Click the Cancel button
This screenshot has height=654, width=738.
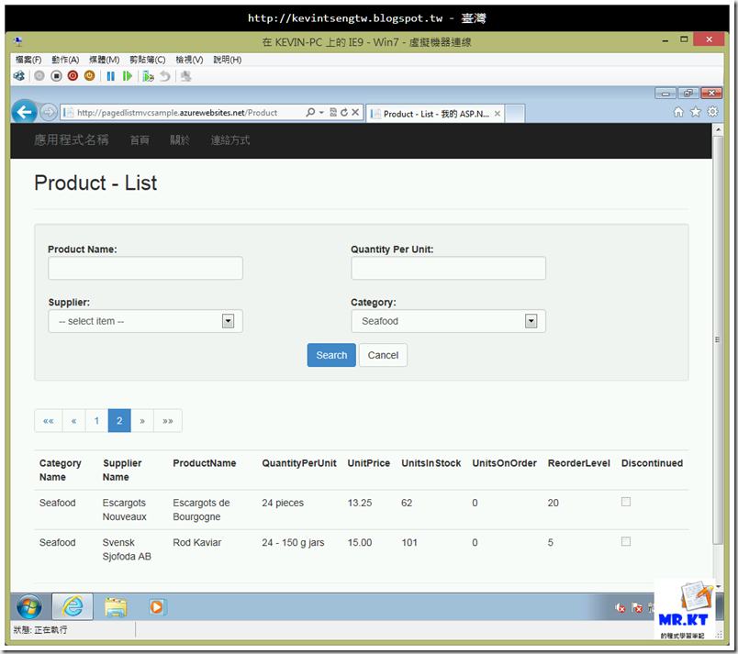[x=383, y=355]
